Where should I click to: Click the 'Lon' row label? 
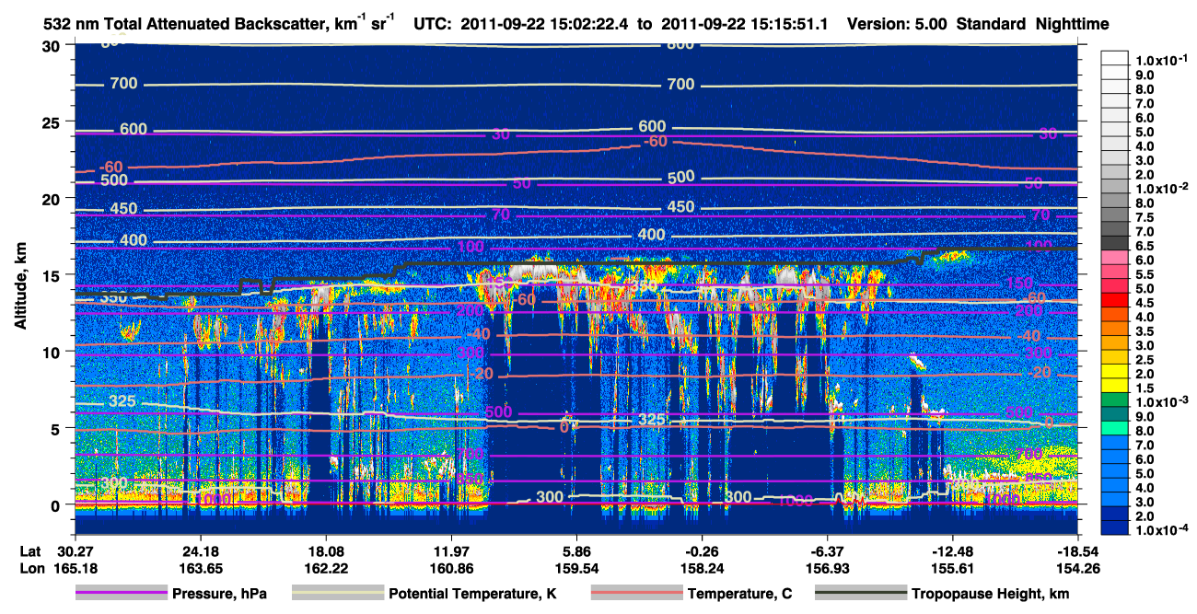pyautogui.click(x=31, y=568)
